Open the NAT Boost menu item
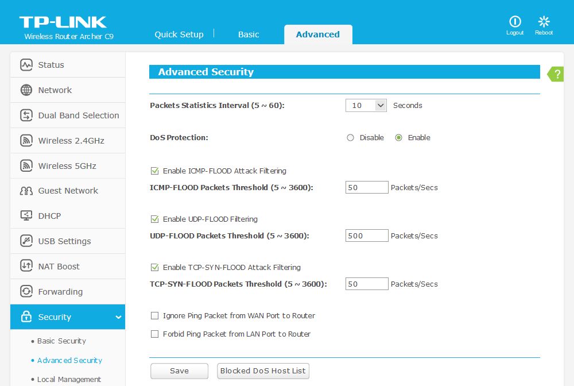 point(68,267)
